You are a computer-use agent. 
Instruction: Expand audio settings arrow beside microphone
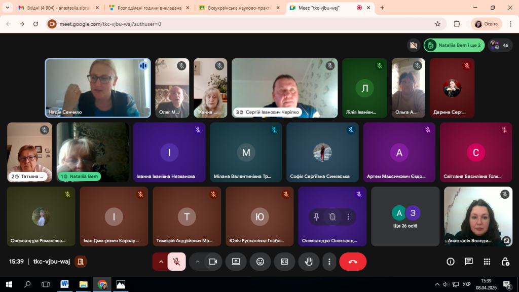click(x=161, y=262)
